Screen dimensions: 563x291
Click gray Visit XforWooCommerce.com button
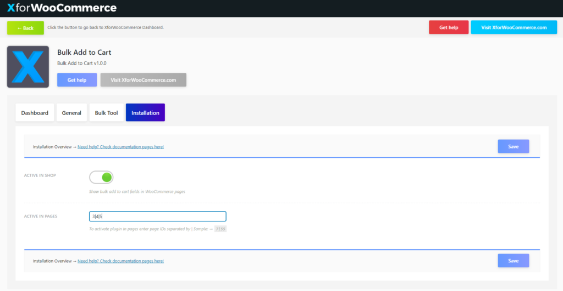coord(143,80)
